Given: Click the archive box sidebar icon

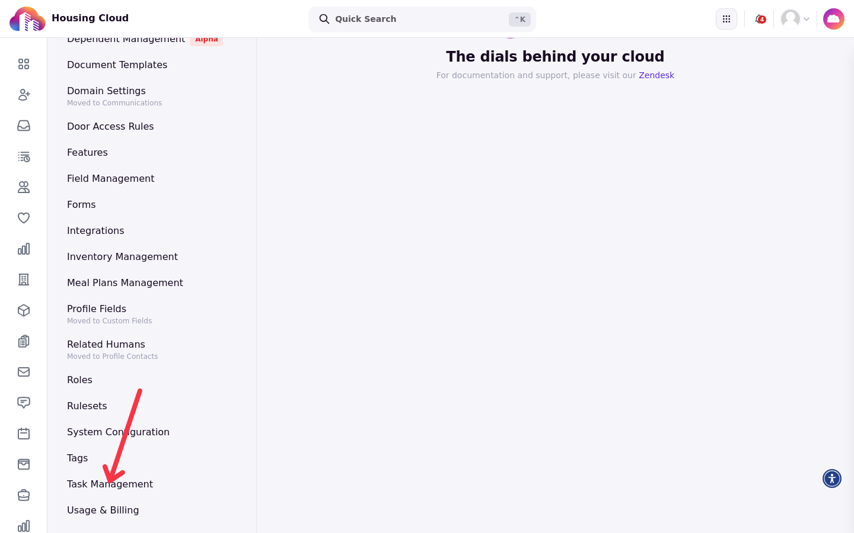Looking at the screenshot, I should [24, 464].
